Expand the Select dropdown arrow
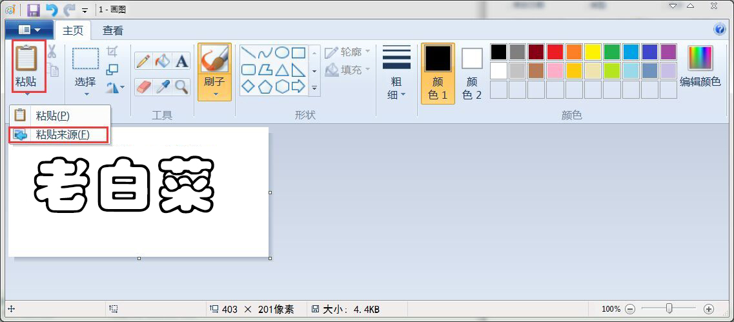This screenshot has height=322, width=734. click(x=87, y=94)
